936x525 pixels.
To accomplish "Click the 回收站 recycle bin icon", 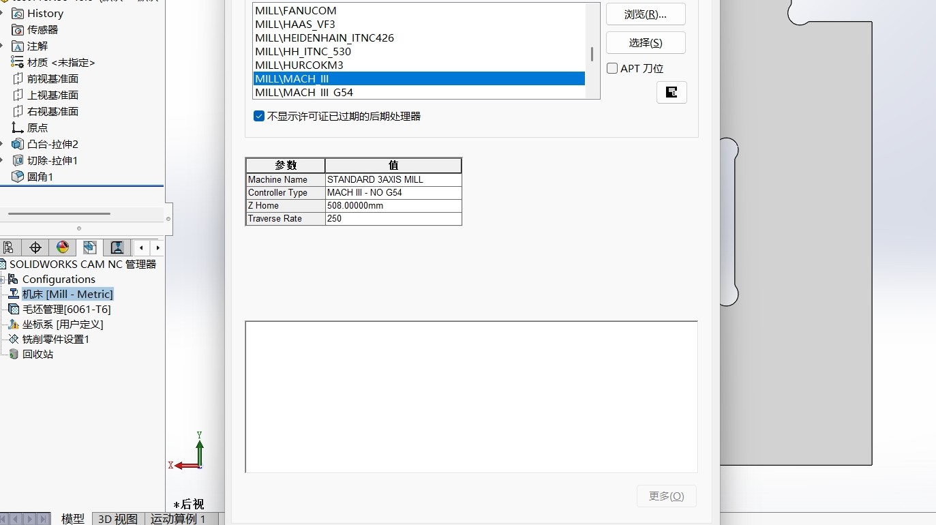I will [x=14, y=354].
